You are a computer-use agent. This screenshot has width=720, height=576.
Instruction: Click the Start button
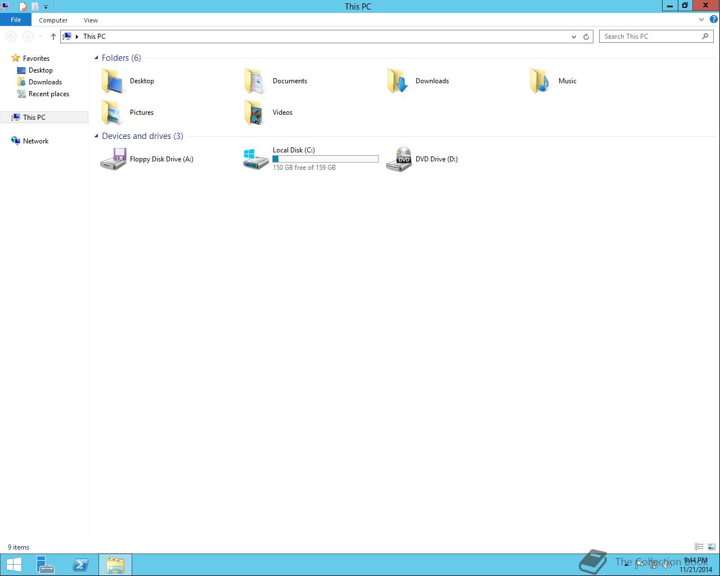tap(13, 564)
